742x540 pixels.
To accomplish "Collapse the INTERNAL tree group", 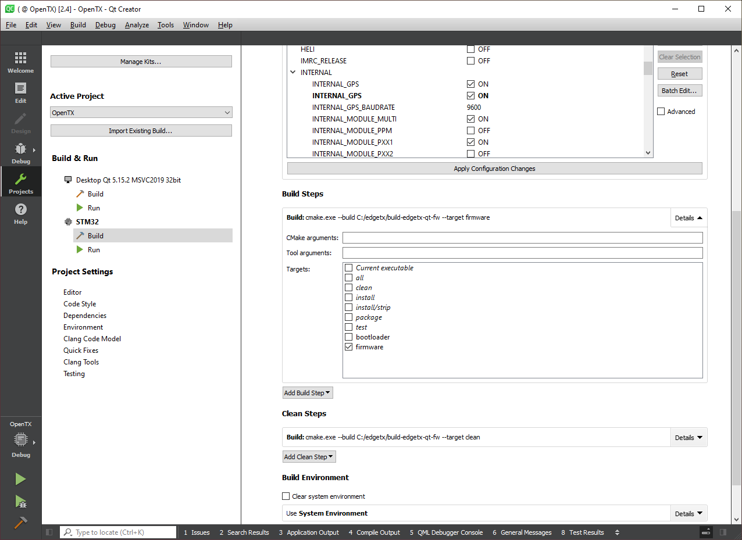I will [x=292, y=73].
